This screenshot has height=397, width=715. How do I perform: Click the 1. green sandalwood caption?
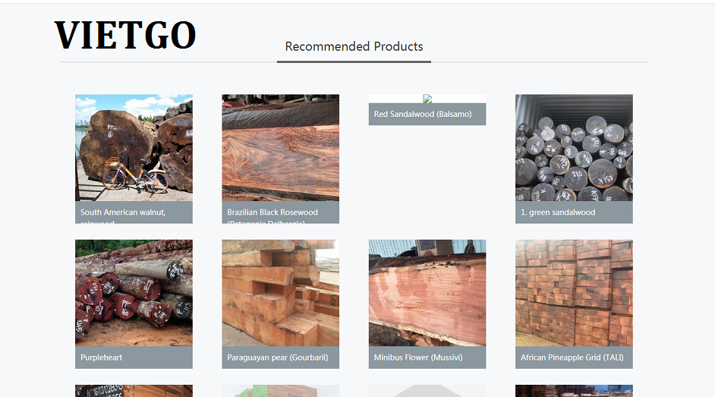[558, 213]
